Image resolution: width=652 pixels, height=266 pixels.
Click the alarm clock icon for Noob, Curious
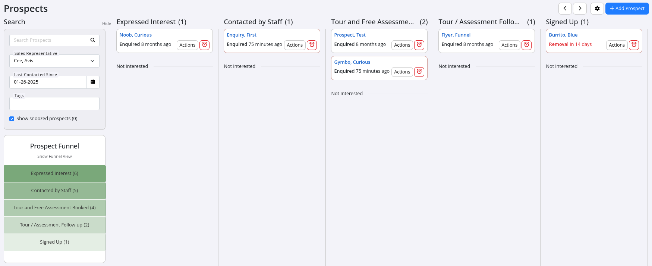click(204, 45)
